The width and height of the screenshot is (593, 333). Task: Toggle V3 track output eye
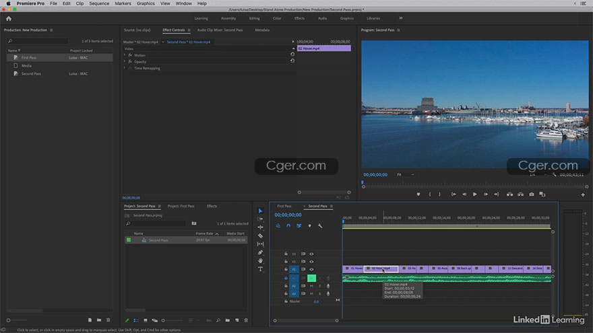(311, 254)
